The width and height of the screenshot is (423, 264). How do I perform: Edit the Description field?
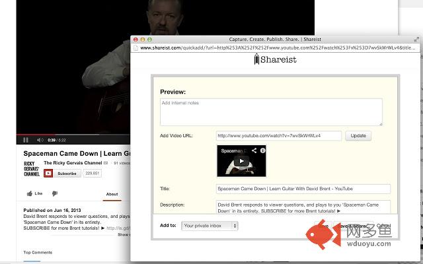click(303, 207)
